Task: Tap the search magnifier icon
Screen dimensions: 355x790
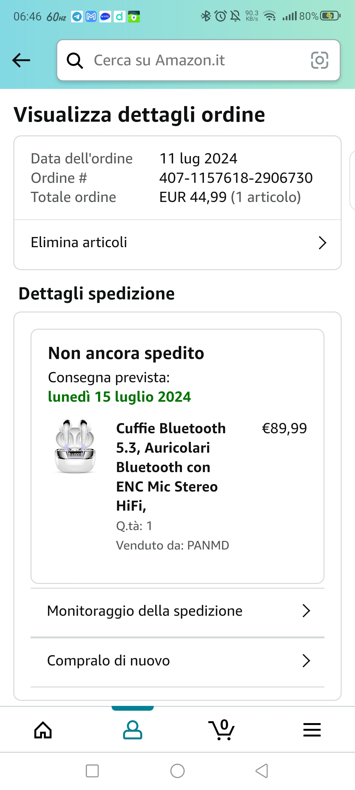Action: pyautogui.click(x=75, y=60)
